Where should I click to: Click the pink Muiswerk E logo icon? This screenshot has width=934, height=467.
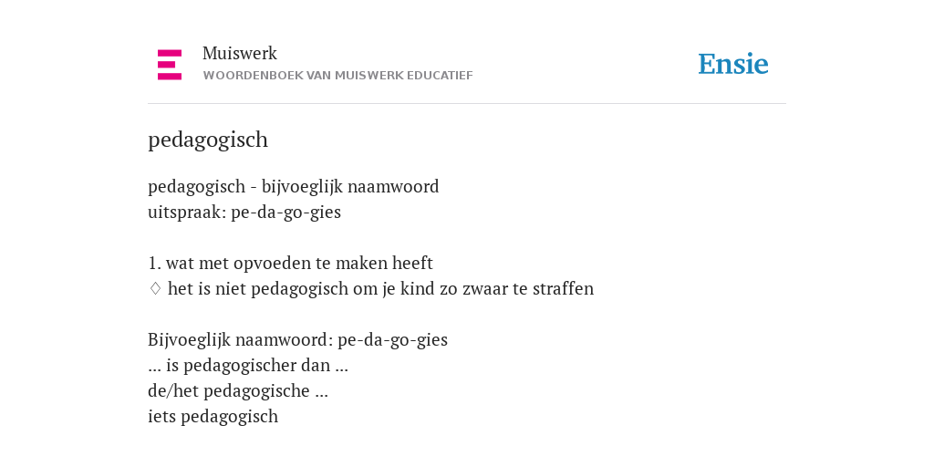tap(170, 65)
